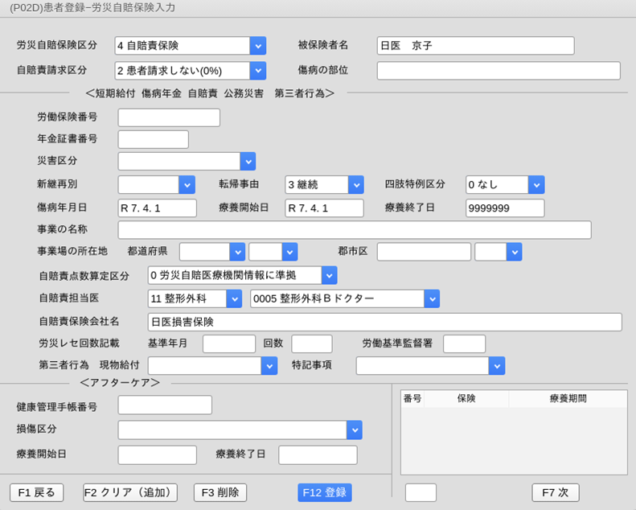The width and height of the screenshot is (636, 510).
Task: Click the F3 削除 button
Action: tap(220, 492)
